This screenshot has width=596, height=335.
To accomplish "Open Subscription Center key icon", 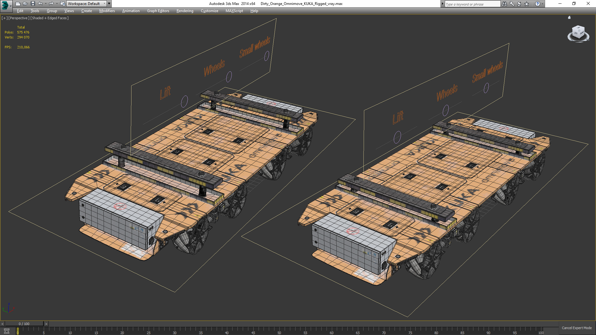I will pos(512,4).
